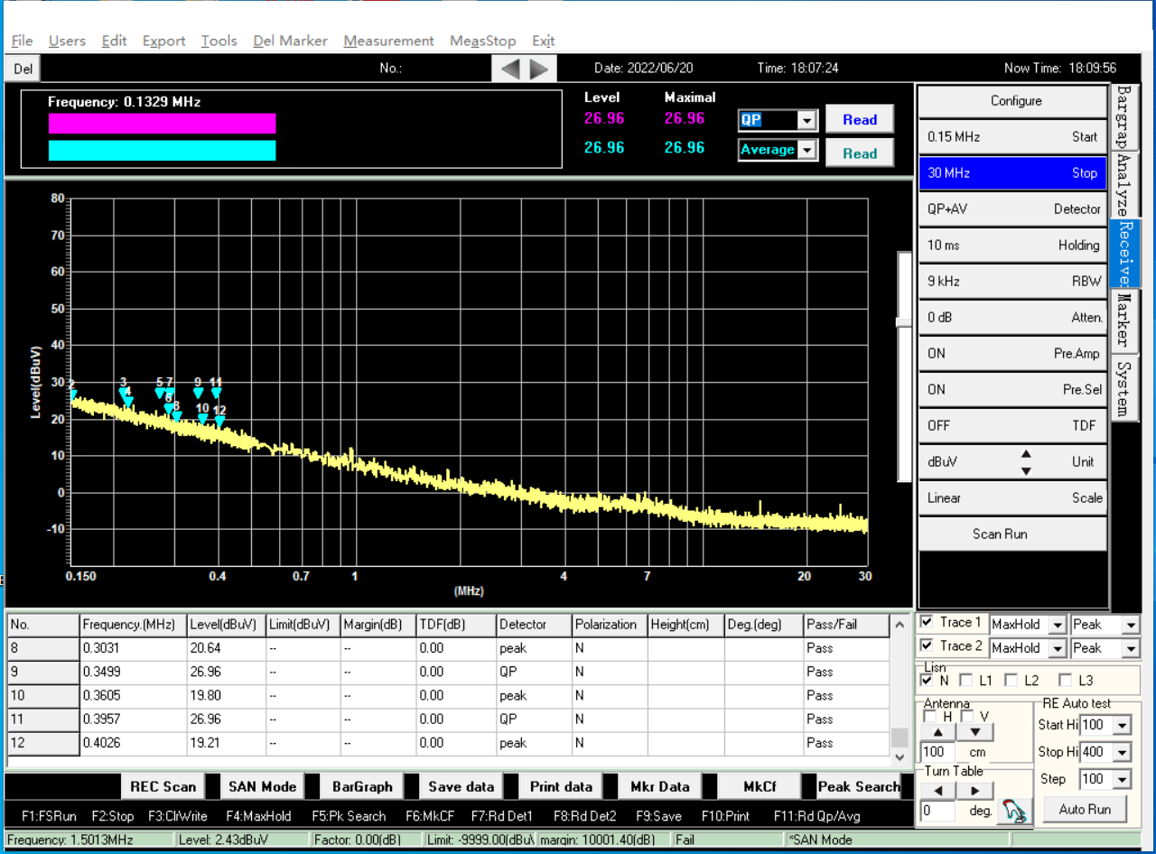Image resolution: width=1156 pixels, height=854 pixels.
Task: Open the Measurement menu
Action: (388, 41)
